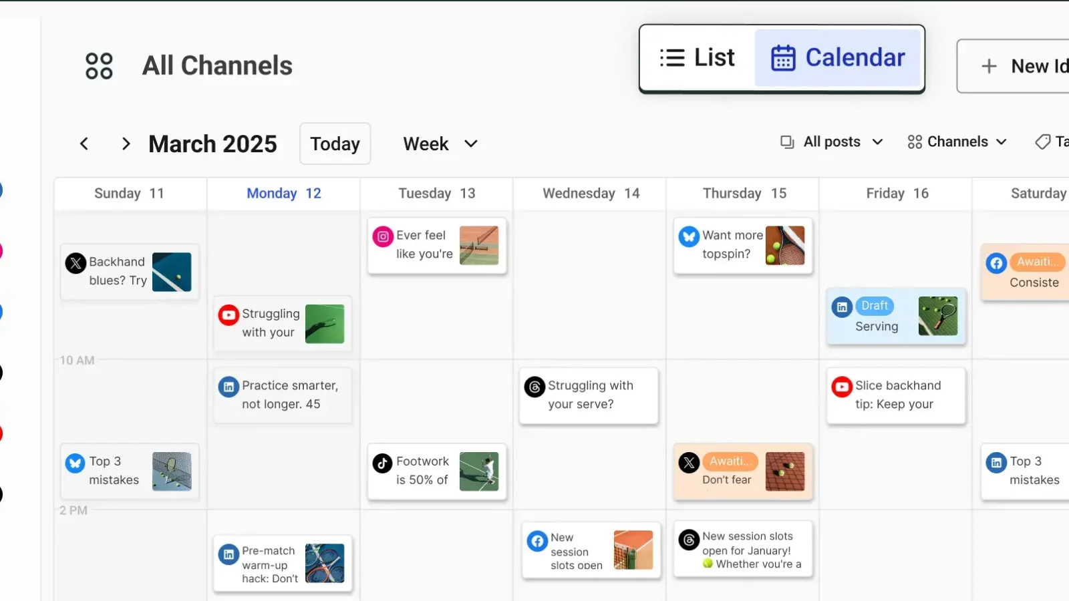This screenshot has width=1069, height=601.
Task: Click the Facebook icon on the New session slots post
Action: tap(537, 541)
